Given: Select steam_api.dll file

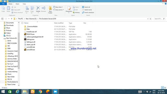Looking at the screenshot, I should (31, 45).
